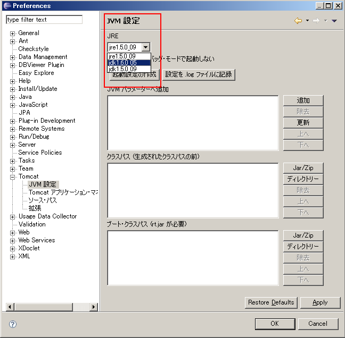
Task: Select Help in the preferences tree
Action: pyautogui.click(x=24, y=81)
